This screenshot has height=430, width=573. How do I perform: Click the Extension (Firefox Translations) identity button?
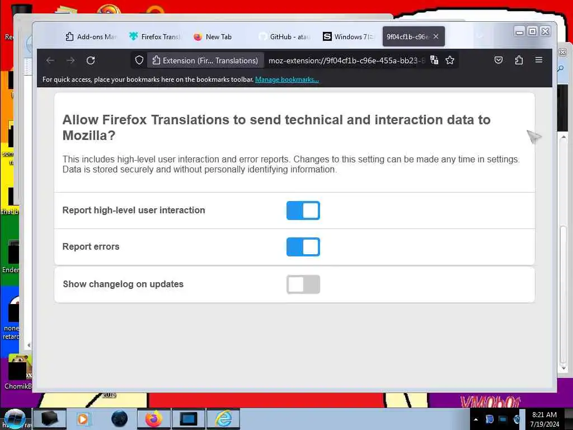[205, 60]
